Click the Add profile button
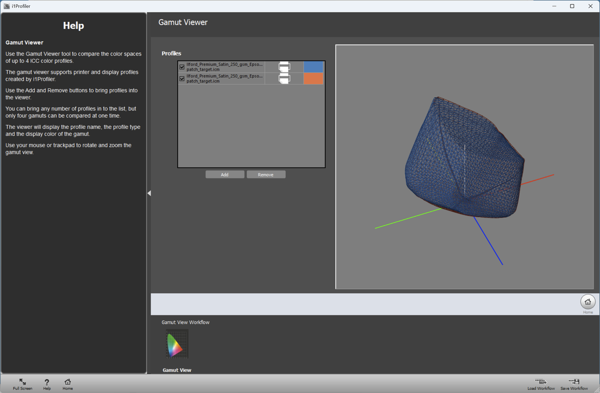 (224, 174)
